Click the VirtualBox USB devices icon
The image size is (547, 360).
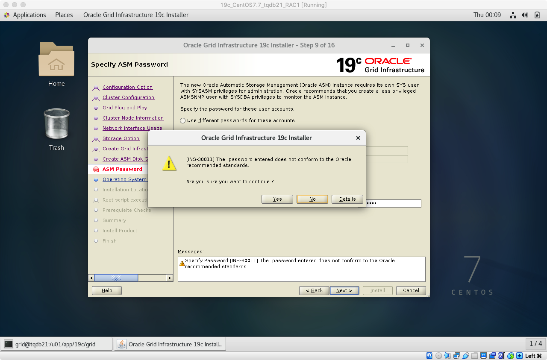pos(466,355)
